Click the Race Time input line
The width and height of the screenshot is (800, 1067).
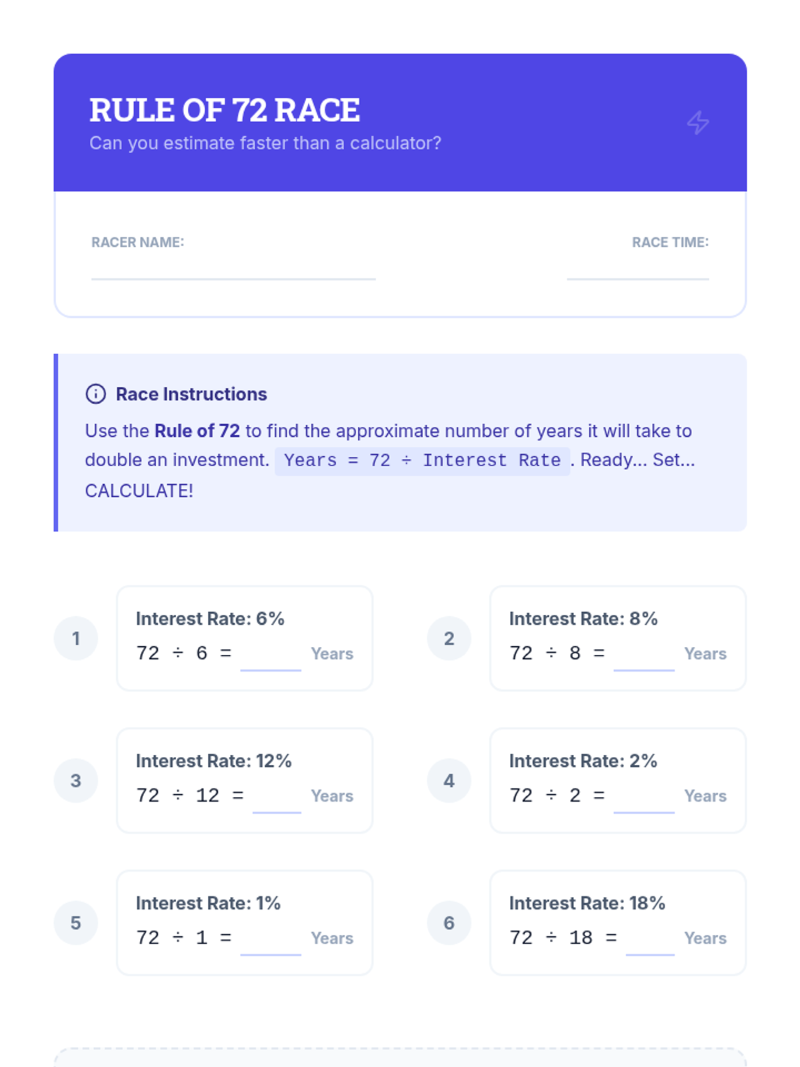637,269
